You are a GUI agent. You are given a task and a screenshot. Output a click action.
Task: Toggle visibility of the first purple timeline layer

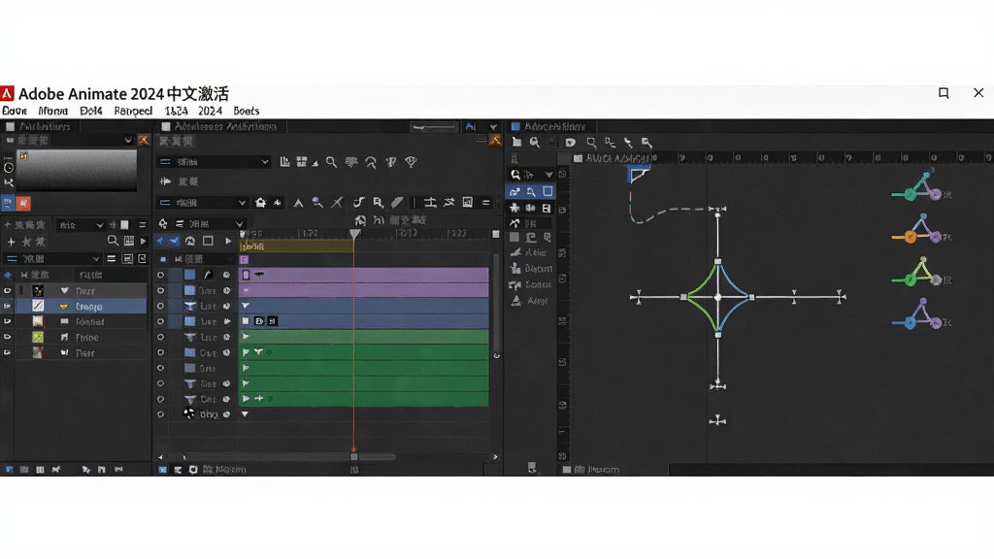(x=160, y=275)
